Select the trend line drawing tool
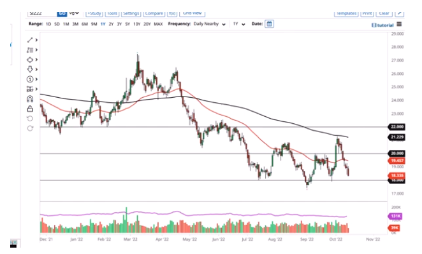 tap(30, 40)
